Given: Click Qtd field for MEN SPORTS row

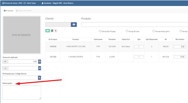Looking at the screenshot, I should (139, 47).
